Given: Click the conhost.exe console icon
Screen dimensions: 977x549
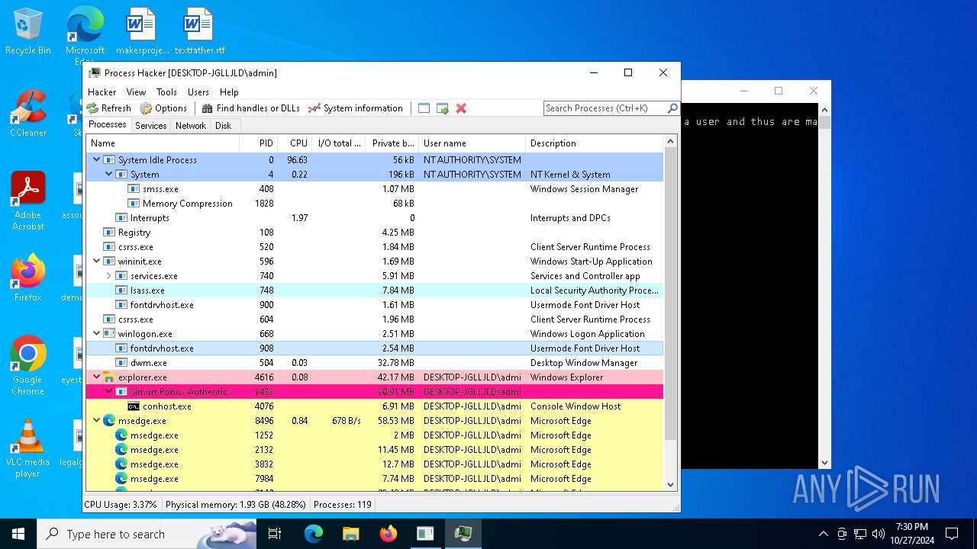Looking at the screenshot, I should 134,406.
